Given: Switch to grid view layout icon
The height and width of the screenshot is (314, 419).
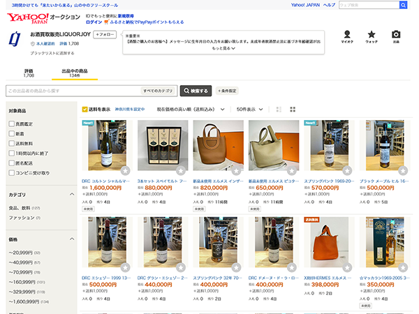Looking at the screenshot, I should coord(293,110).
